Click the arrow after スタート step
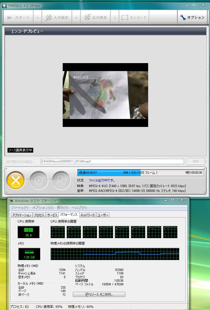This screenshot has width=210, height=310. [38, 17]
